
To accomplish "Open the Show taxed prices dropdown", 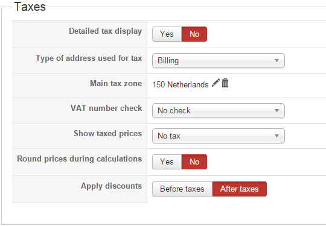I will [219, 136].
